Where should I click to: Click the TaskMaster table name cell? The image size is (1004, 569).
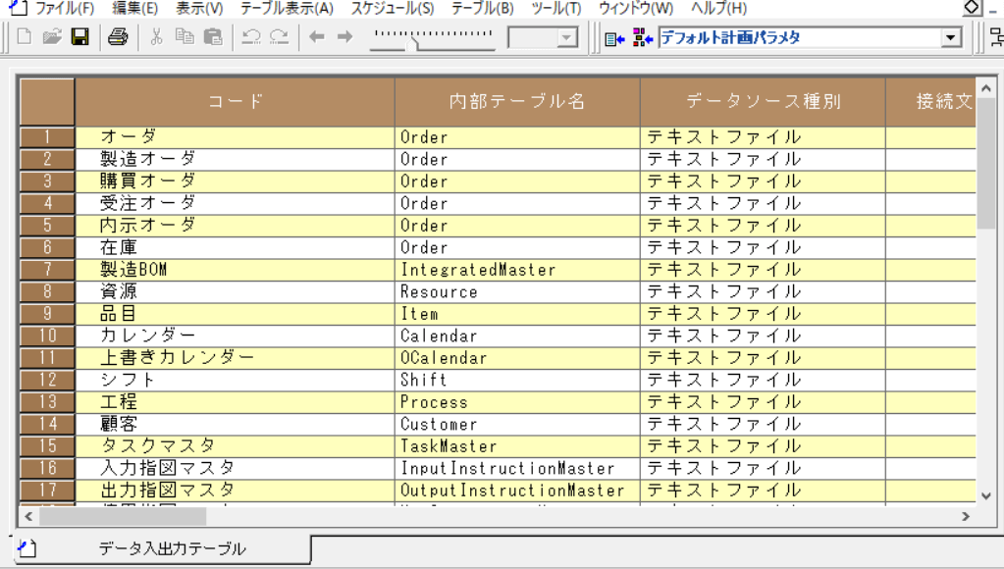(517, 446)
